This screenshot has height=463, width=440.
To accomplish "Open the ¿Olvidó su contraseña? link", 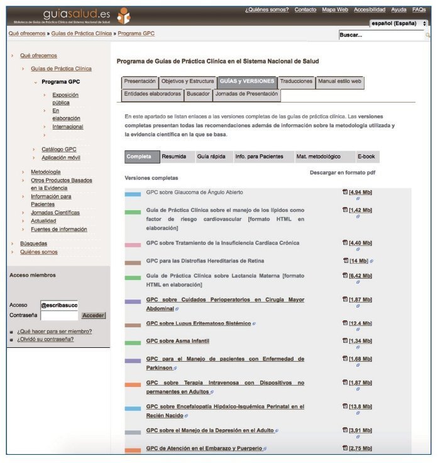I will click(x=45, y=340).
